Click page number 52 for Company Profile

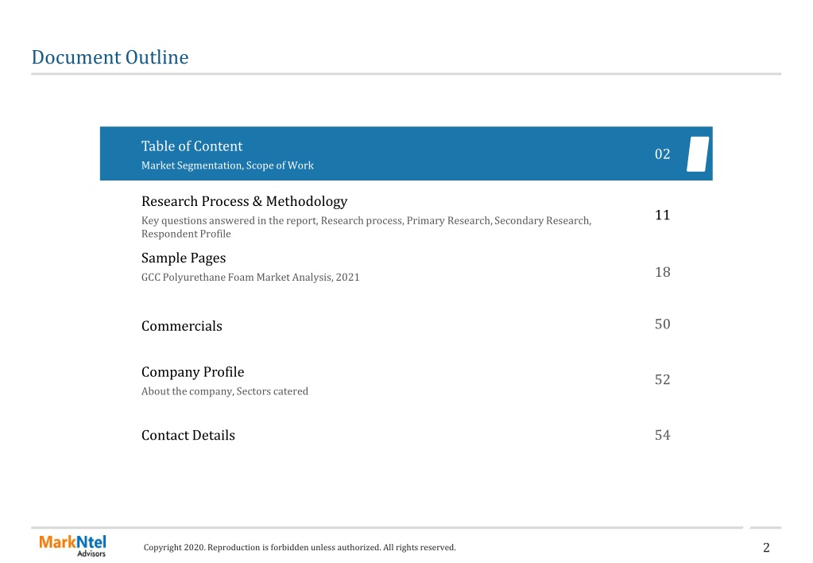pos(662,379)
